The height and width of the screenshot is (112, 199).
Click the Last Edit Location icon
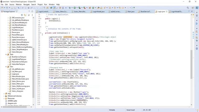(120, 8)
